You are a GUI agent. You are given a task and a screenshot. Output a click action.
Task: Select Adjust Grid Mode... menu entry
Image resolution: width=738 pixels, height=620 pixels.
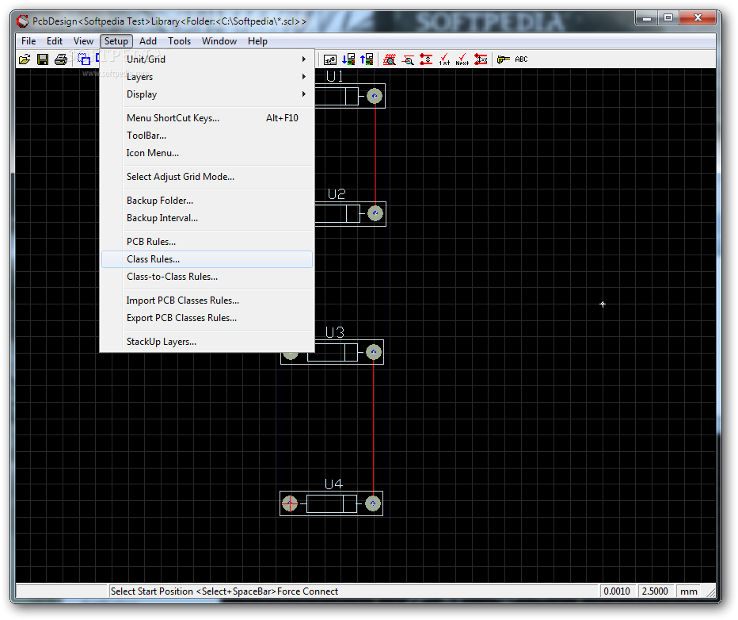point(207,177)
